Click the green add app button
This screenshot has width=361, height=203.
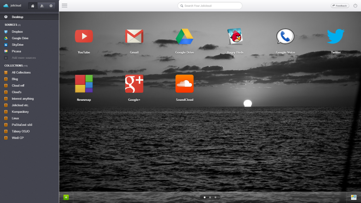coord(66,197)
